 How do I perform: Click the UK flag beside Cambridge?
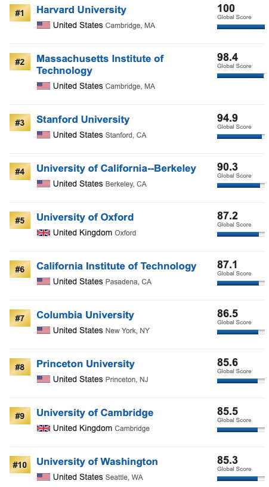tap(44, 429)
